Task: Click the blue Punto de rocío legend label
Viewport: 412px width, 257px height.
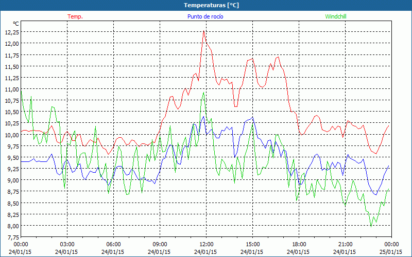Action: 205,16
